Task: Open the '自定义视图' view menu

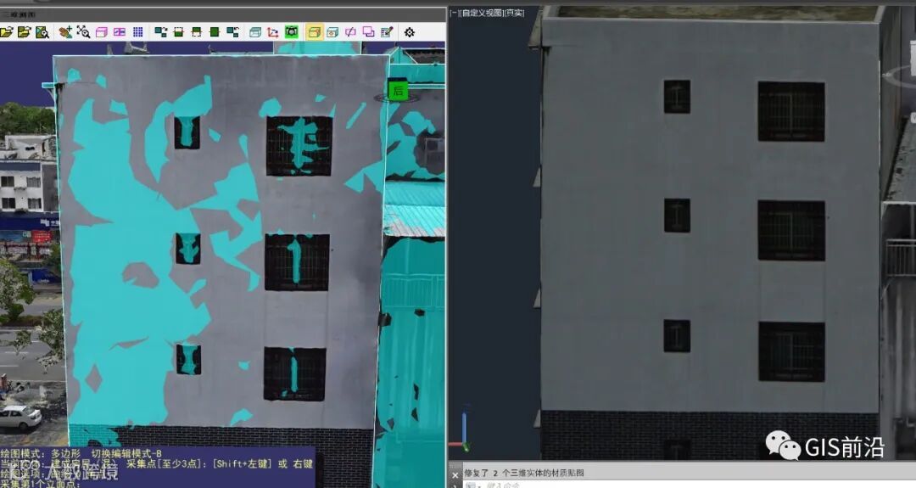Action: click(x=482, y=13)
